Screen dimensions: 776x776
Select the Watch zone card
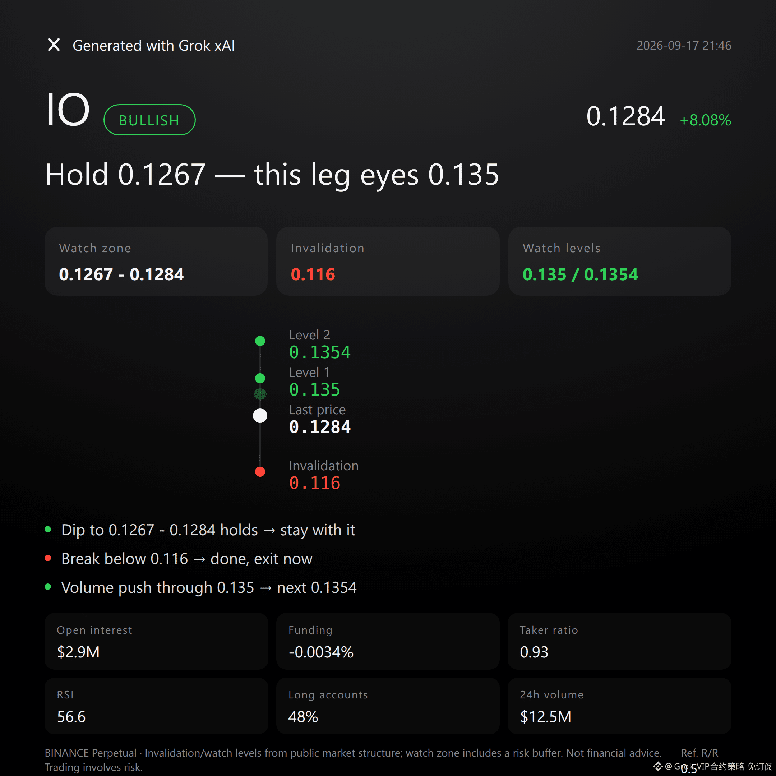pos(156,261)
